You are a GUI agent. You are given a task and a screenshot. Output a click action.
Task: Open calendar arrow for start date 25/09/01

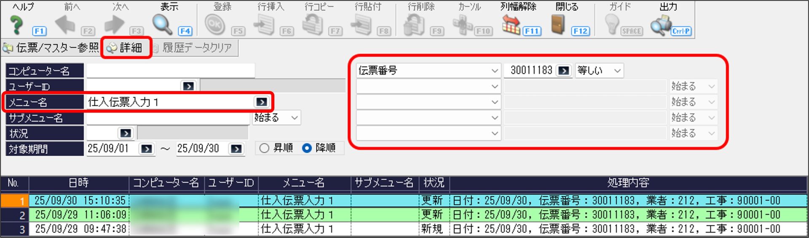146,149
